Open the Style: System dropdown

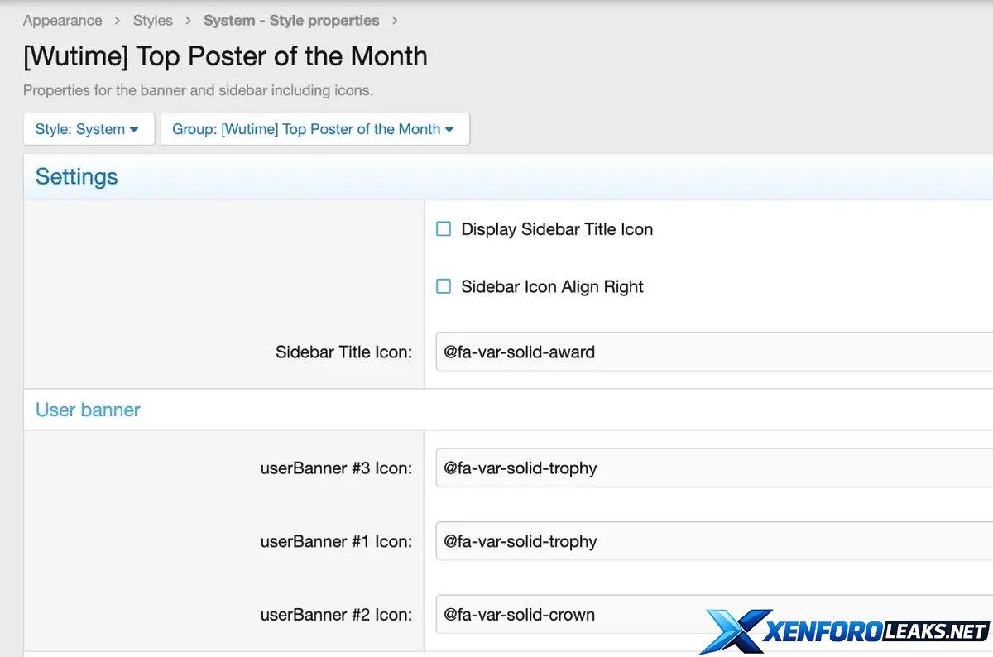pos(88,129)
